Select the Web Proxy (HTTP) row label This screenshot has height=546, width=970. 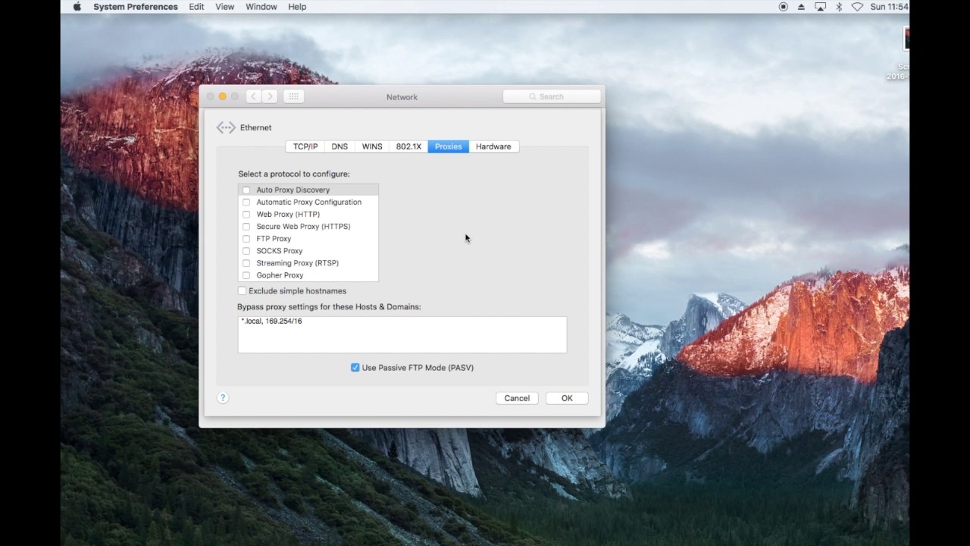[x=288, y=215]
